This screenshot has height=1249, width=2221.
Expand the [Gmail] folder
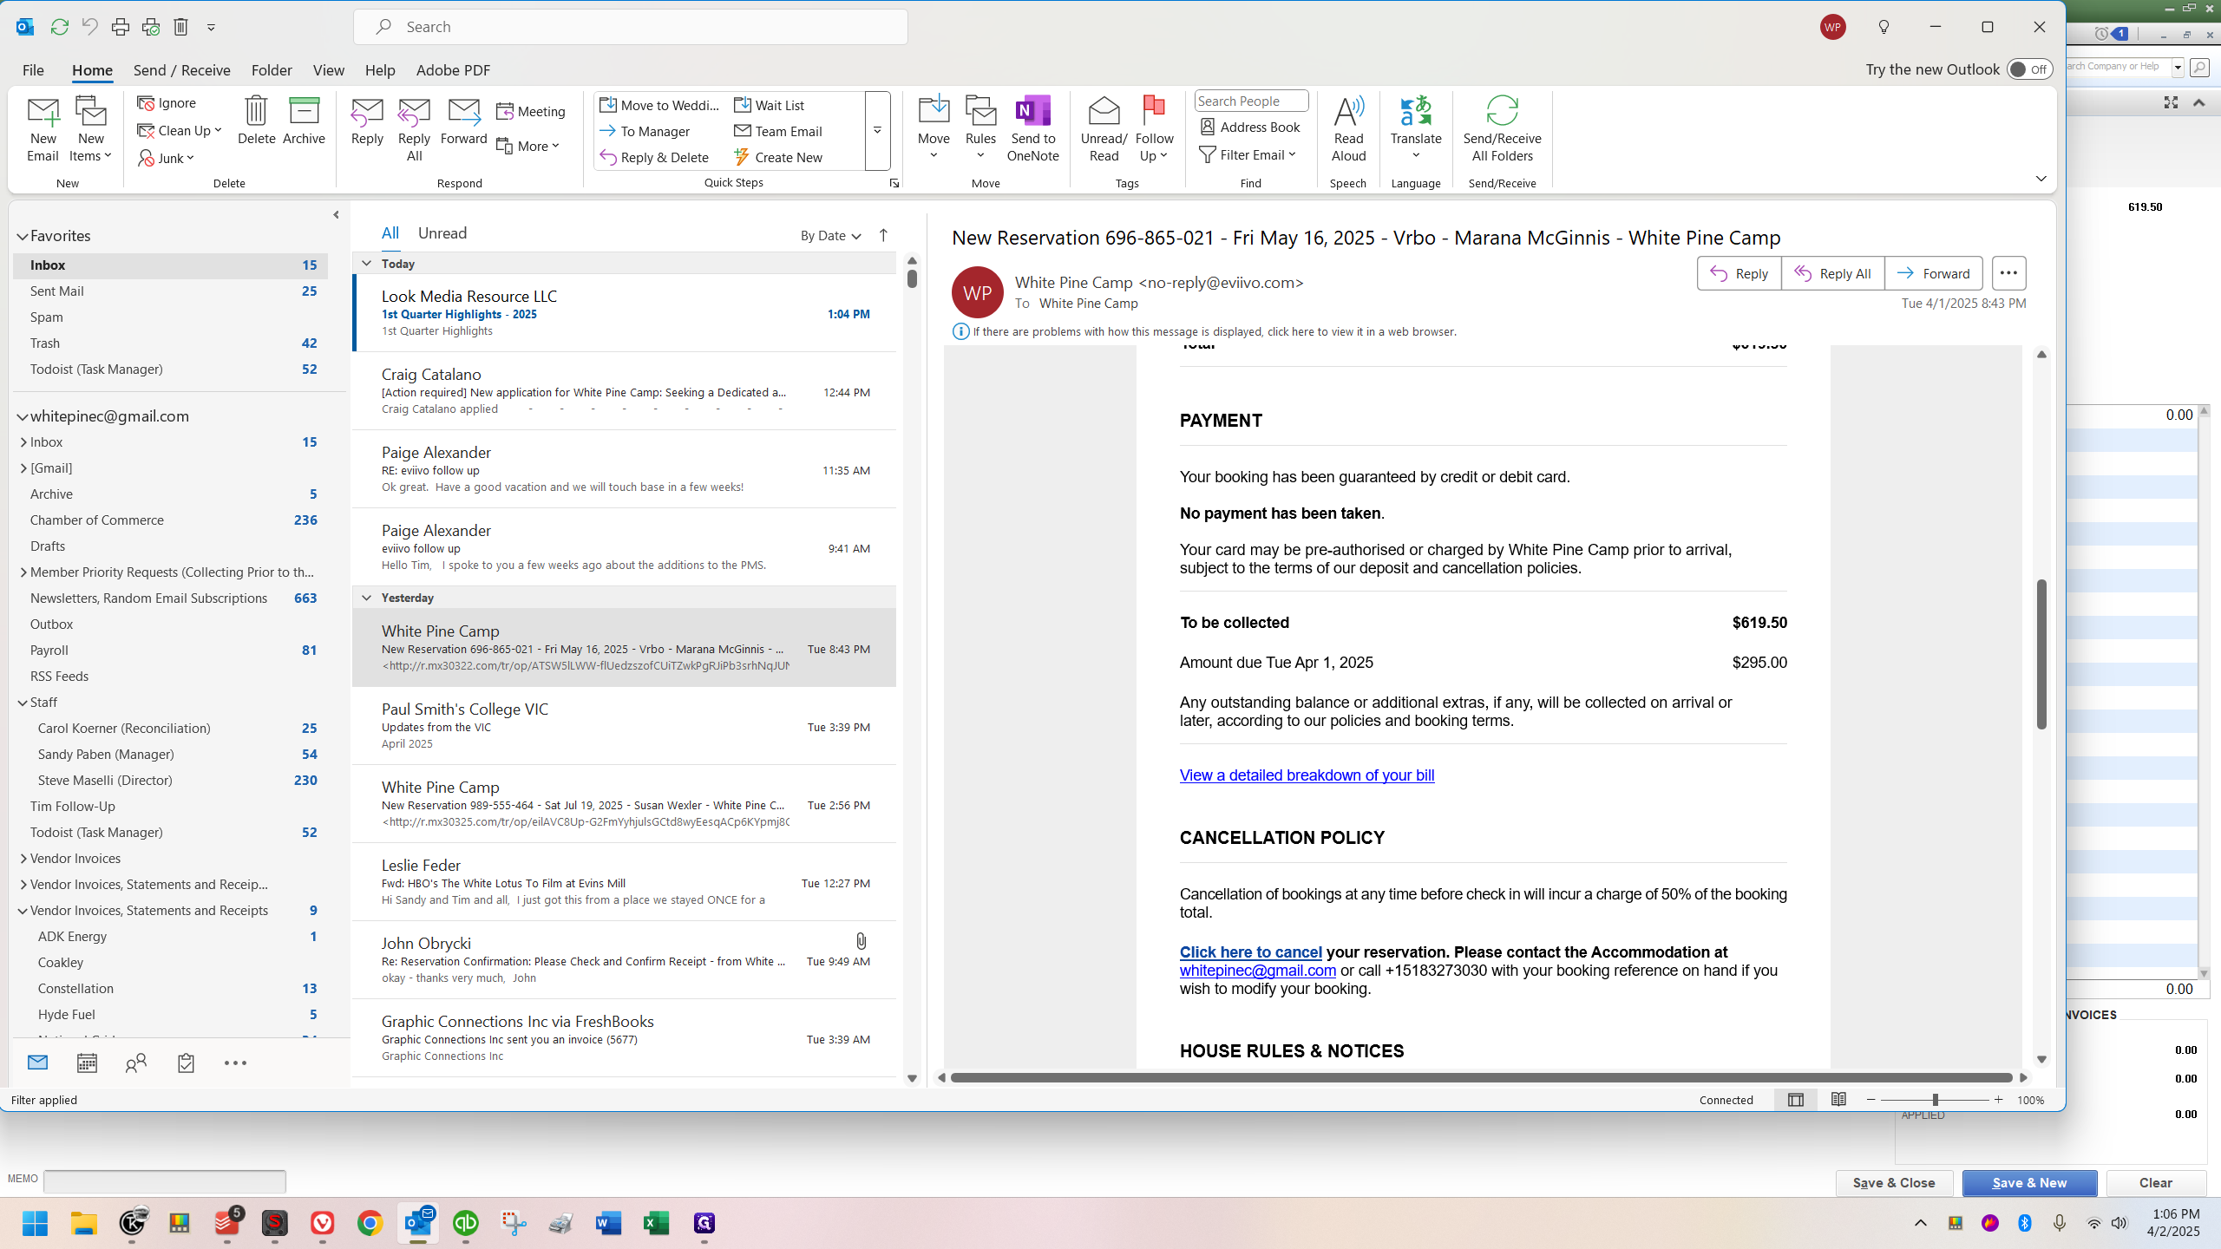23,468
